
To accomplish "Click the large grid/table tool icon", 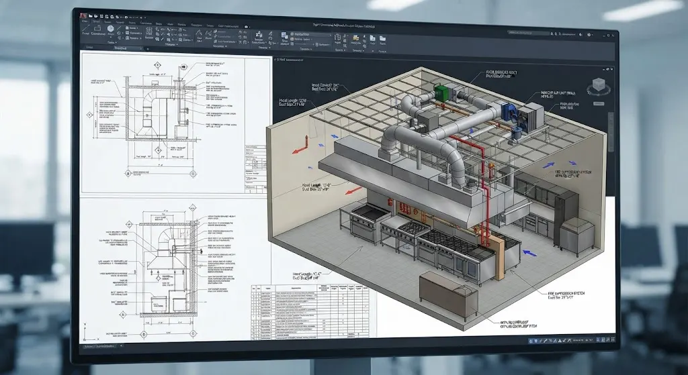I will pos(148,31).
